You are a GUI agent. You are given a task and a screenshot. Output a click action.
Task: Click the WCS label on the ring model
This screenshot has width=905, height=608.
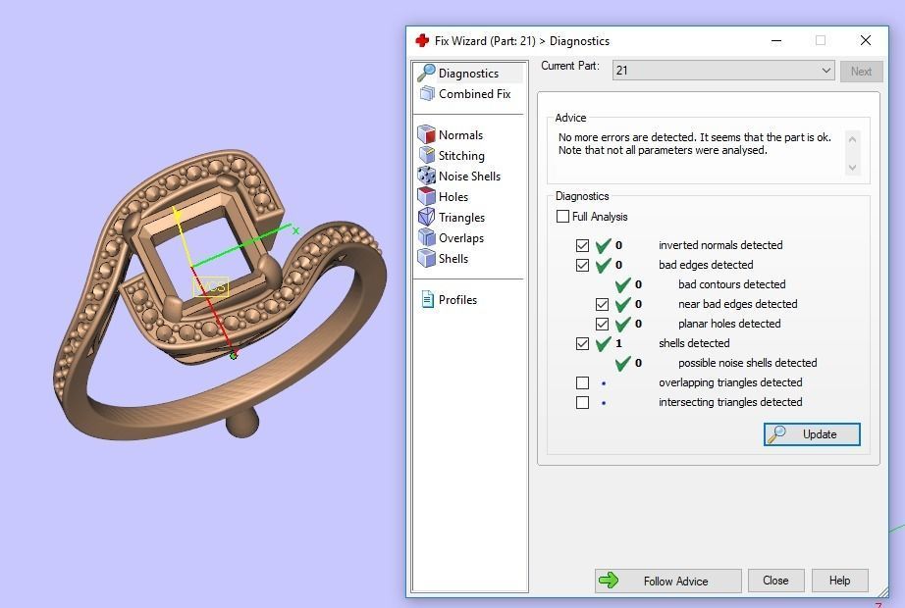(211, 286)
